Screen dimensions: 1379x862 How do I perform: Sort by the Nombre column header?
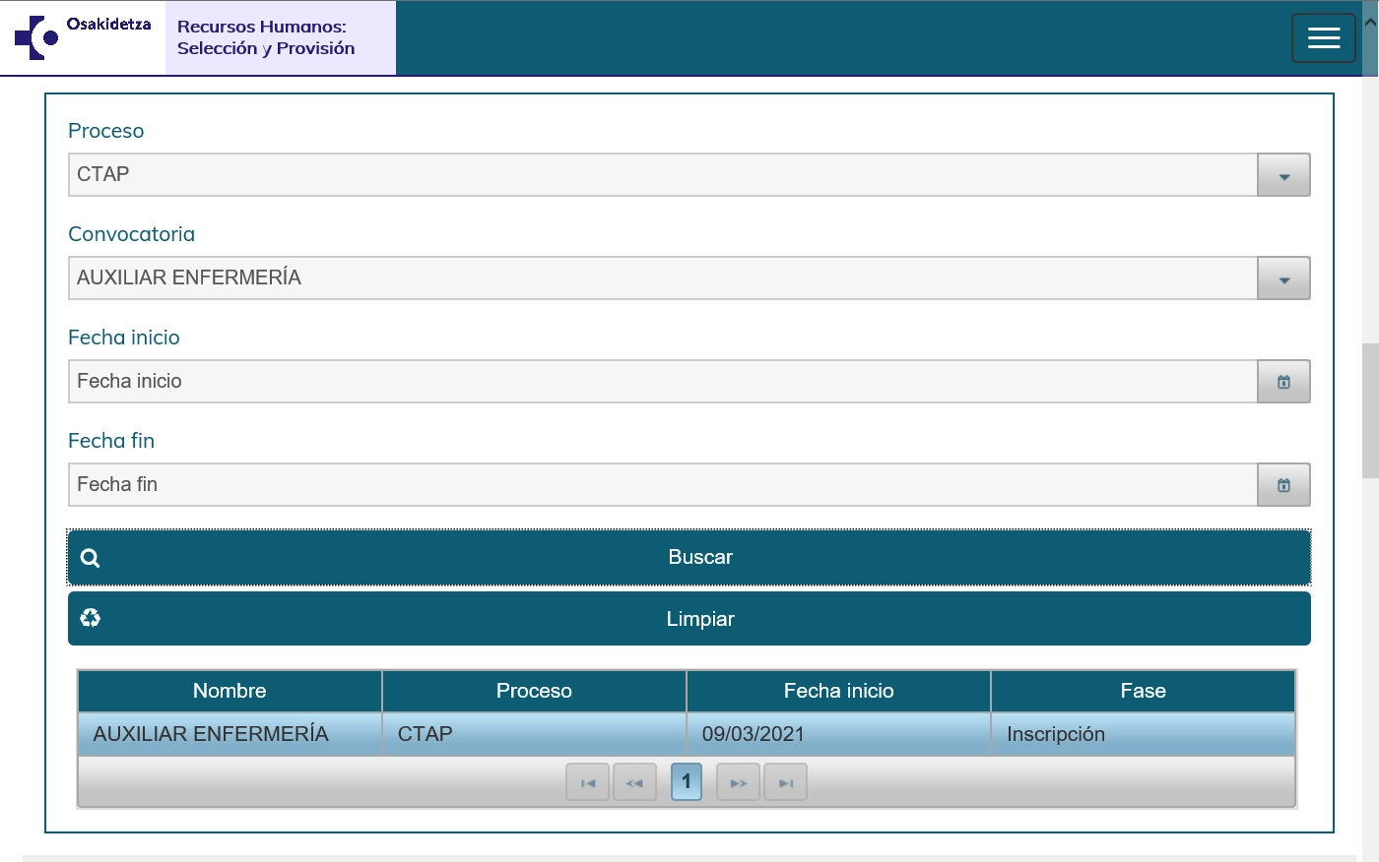tap(230, 691)
